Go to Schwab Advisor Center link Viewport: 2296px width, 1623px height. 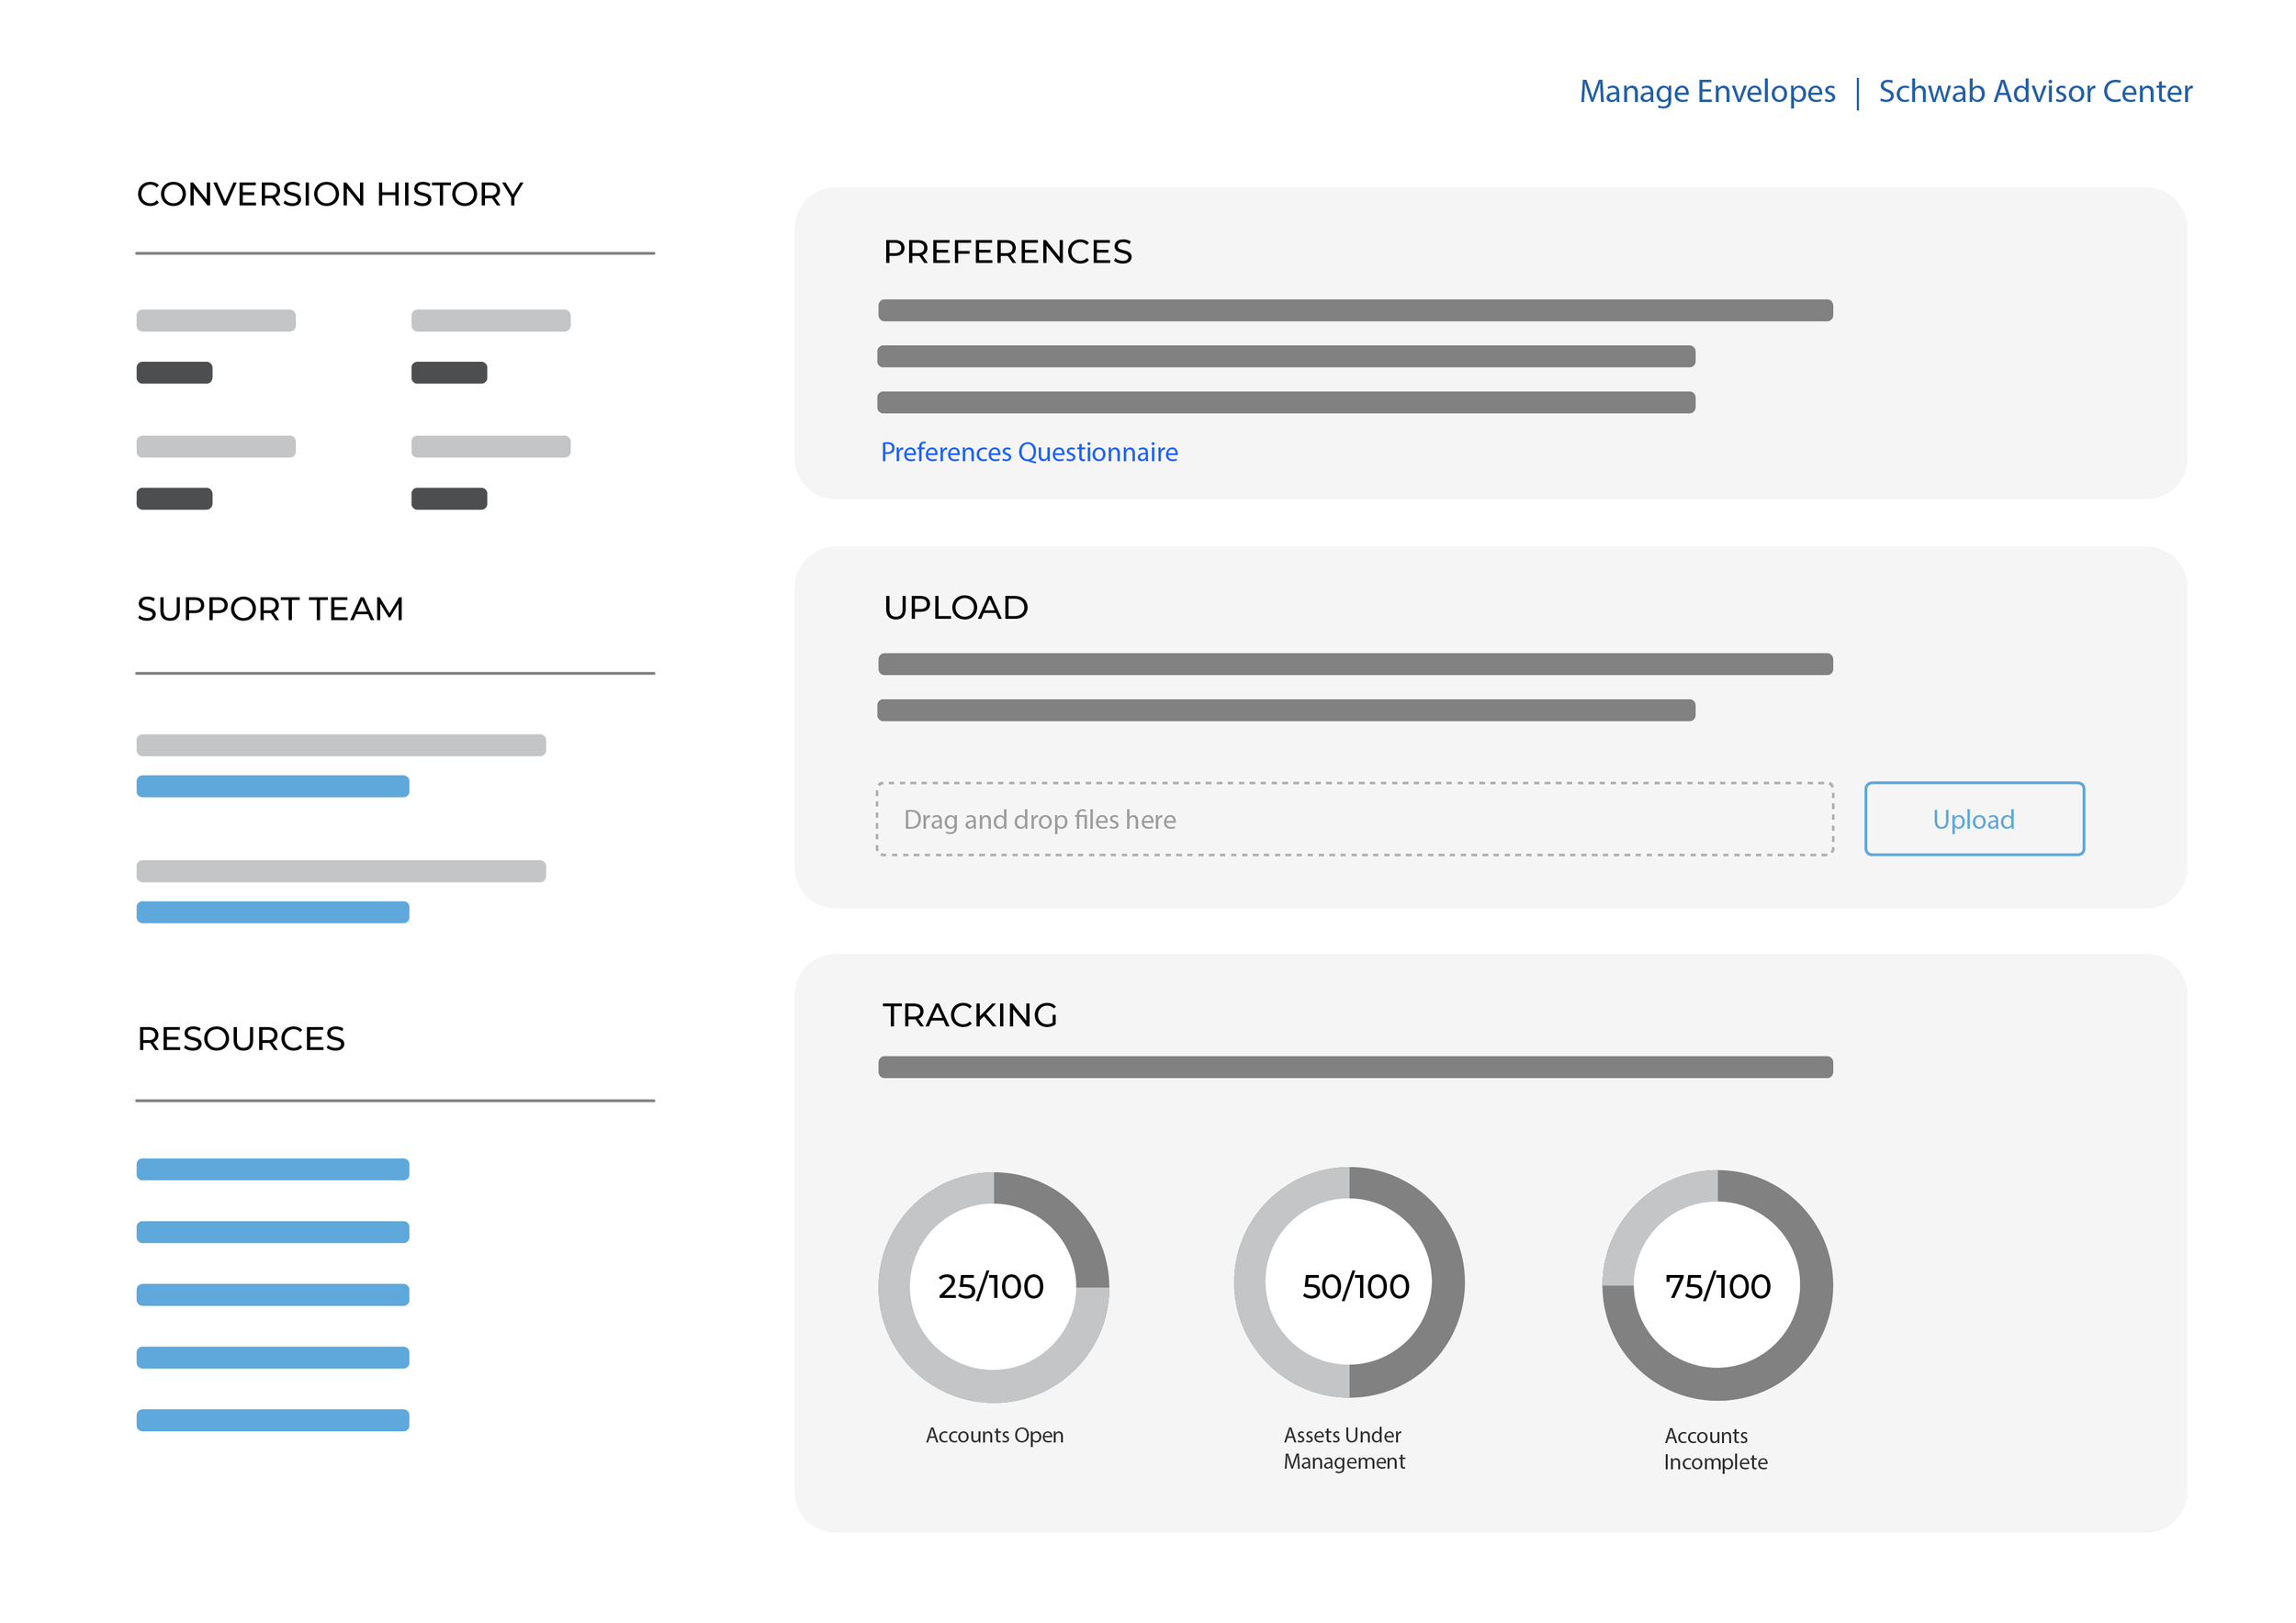point(2034,91)
